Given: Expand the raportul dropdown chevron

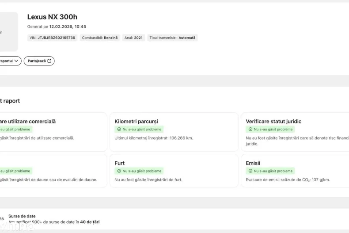Looking at the screenshot, I should click(17, 61).
